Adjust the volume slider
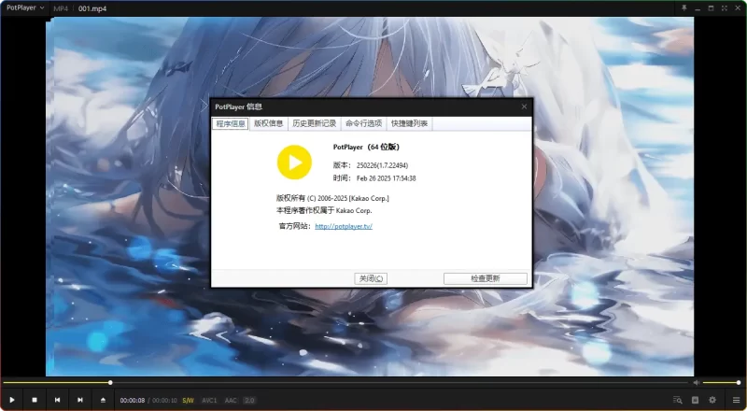This screenshot has width=747, height=411. [x=721, y=382]
